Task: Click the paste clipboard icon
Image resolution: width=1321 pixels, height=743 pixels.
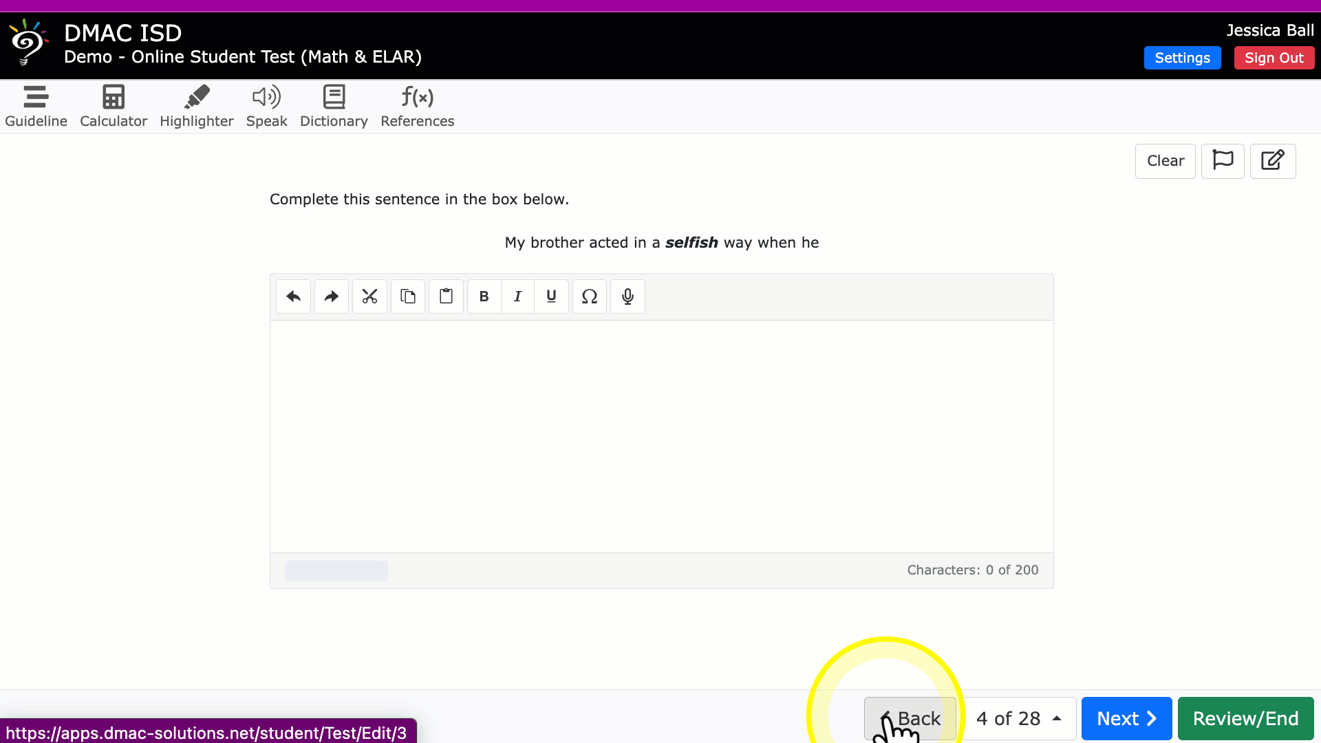Action: (447, 297)
